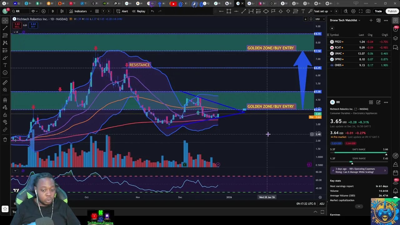Sort watchlist by Last column header
The height and width of the screenshot is (225, 400).
(361, 35)
